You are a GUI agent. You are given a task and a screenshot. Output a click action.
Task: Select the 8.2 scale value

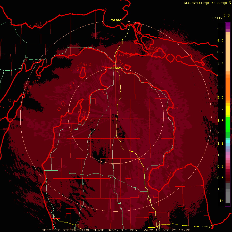220,52
